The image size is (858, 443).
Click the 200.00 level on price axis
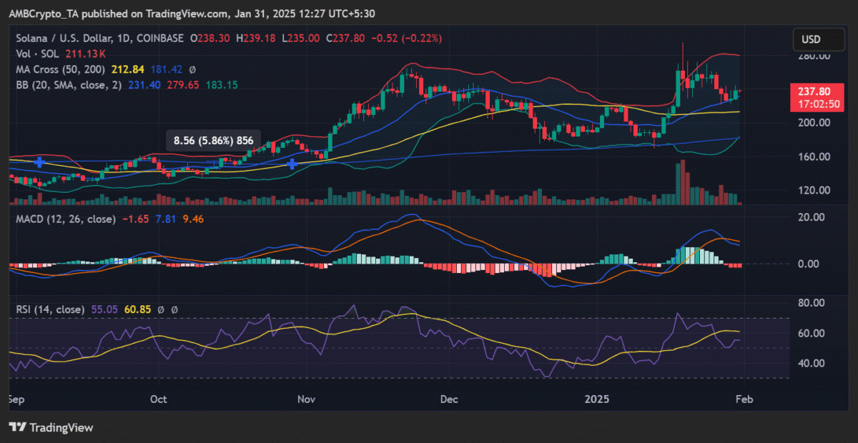pos(813,122)
